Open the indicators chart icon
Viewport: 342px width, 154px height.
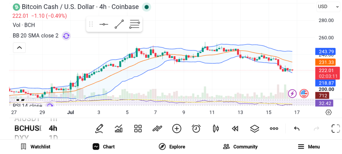click(x=119, y=129)
